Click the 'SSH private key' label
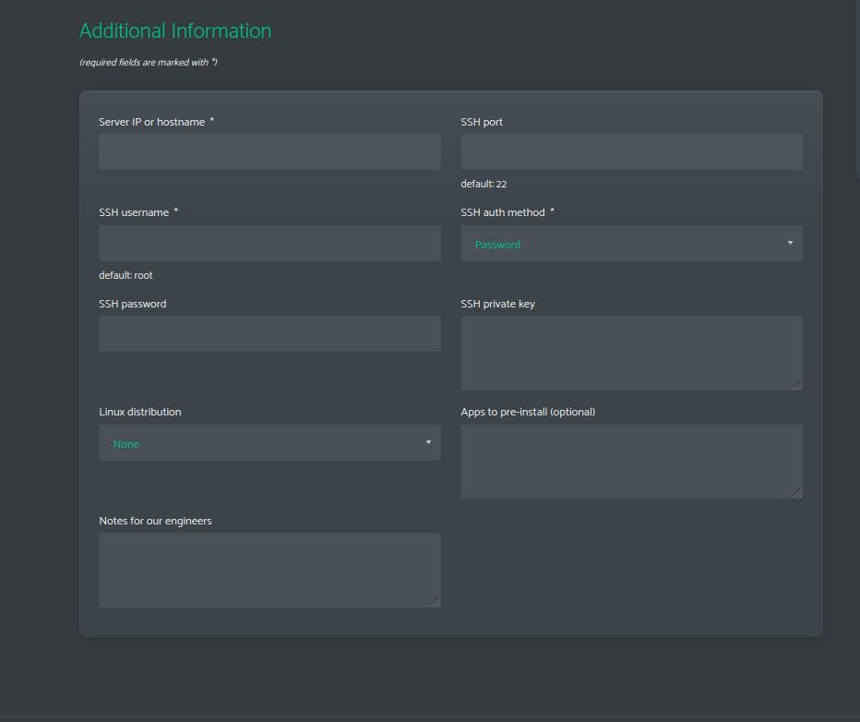This screenshot has height=722, width=860. click(498, 304)
